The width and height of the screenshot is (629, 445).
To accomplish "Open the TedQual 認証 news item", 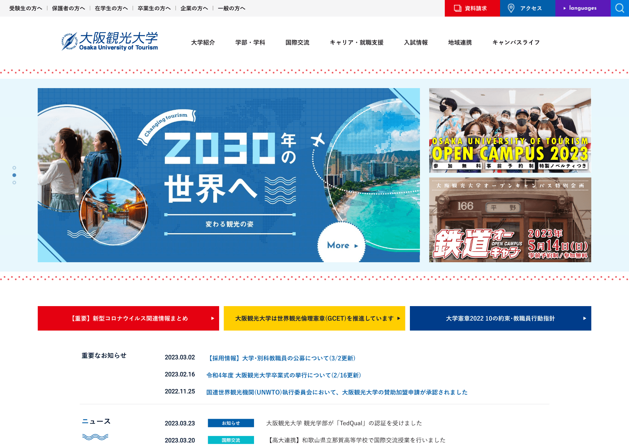I will 344,423.
